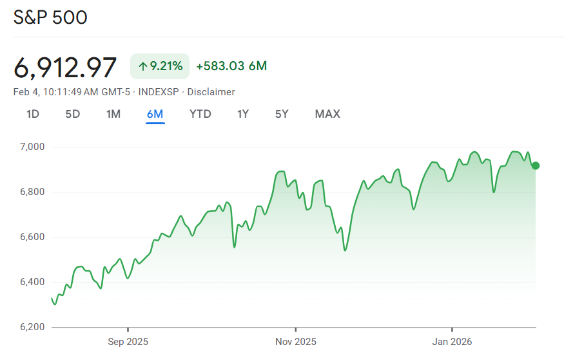
Task: Select the 5D range tab
Action: (73, 114)
